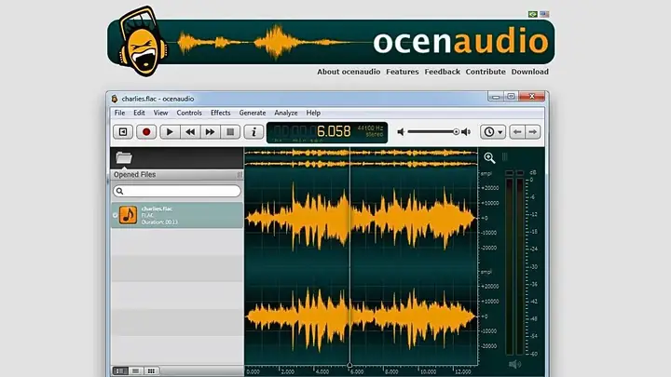Open the Edit menu
Screen dimensions: 671x377
coord(139,113)
